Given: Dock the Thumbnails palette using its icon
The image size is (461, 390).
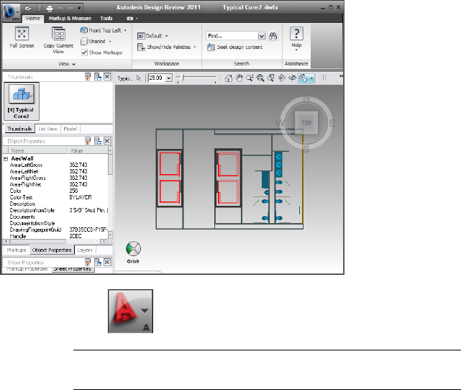Looking at the screenshot, I should [x=98, y=77].
